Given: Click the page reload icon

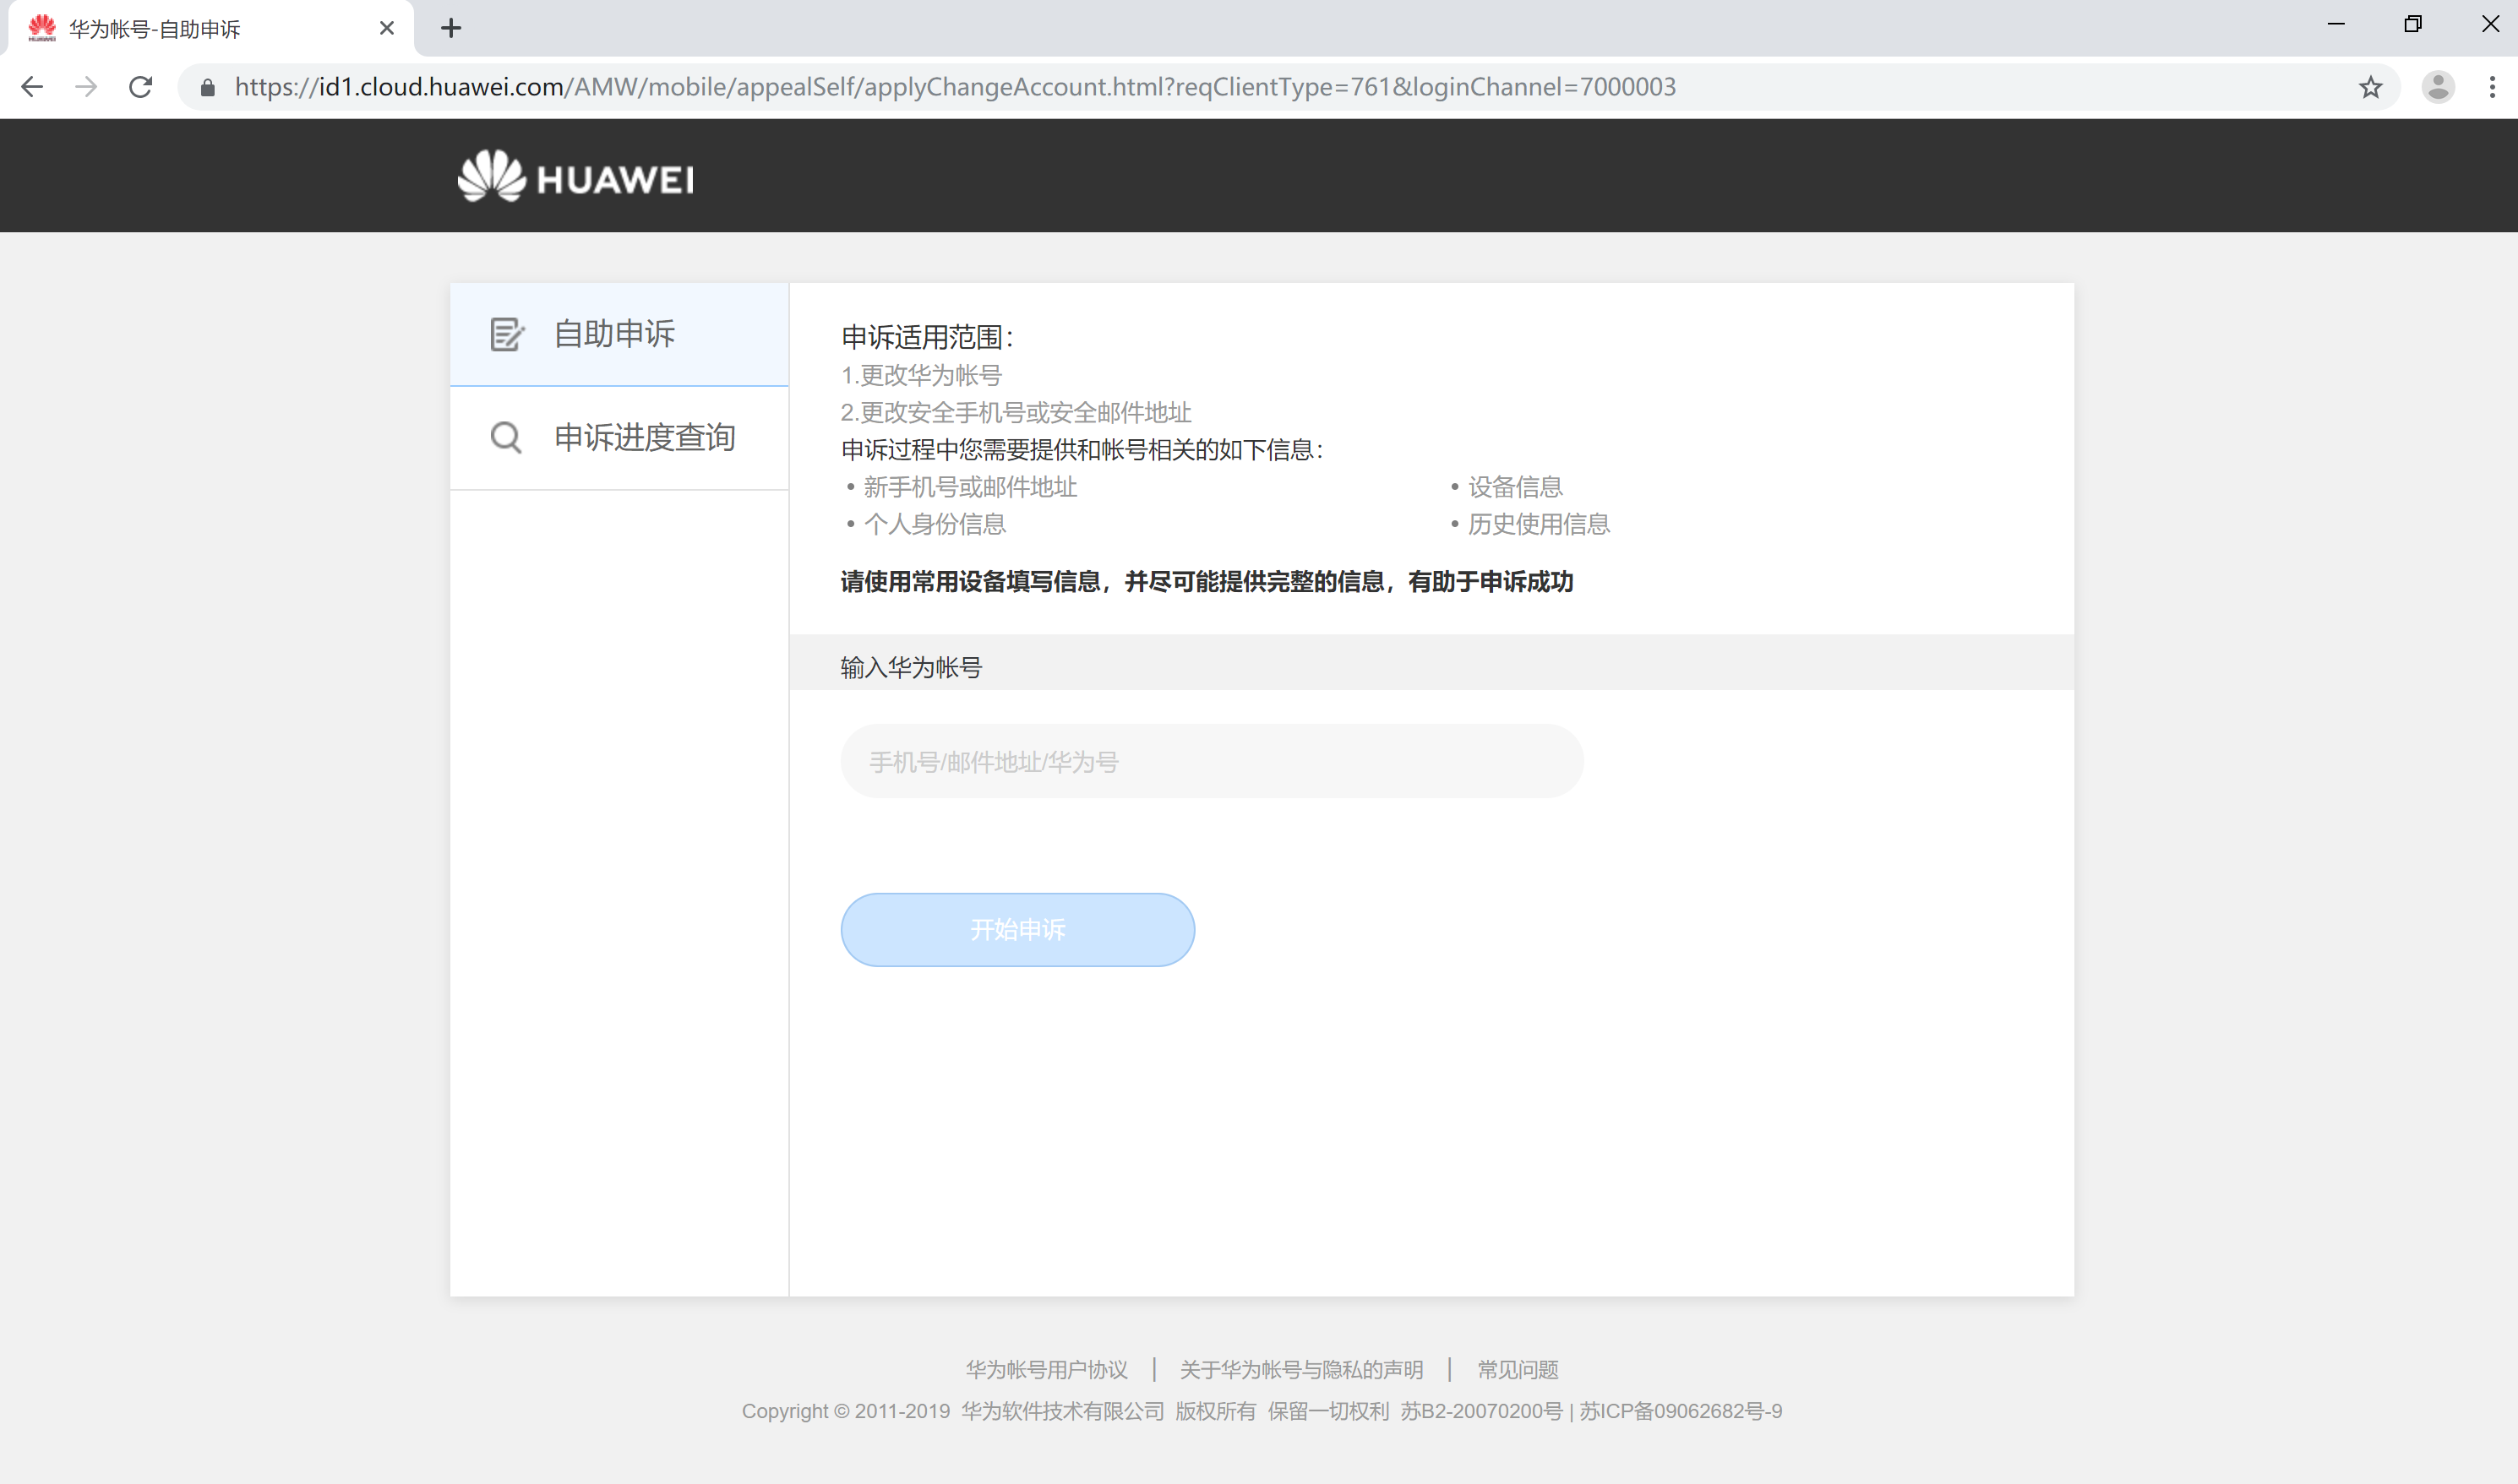Looking at the screenshot, I should (140, 87).
